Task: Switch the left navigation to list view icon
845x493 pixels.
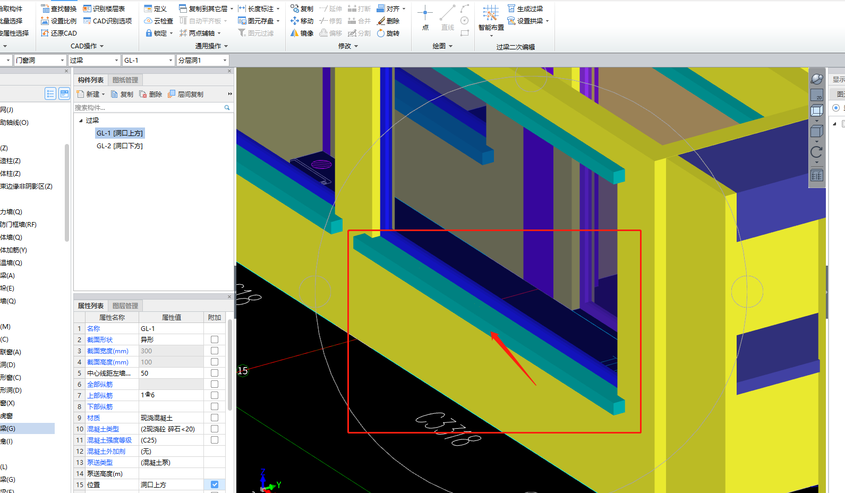Action: coord(50,94)
